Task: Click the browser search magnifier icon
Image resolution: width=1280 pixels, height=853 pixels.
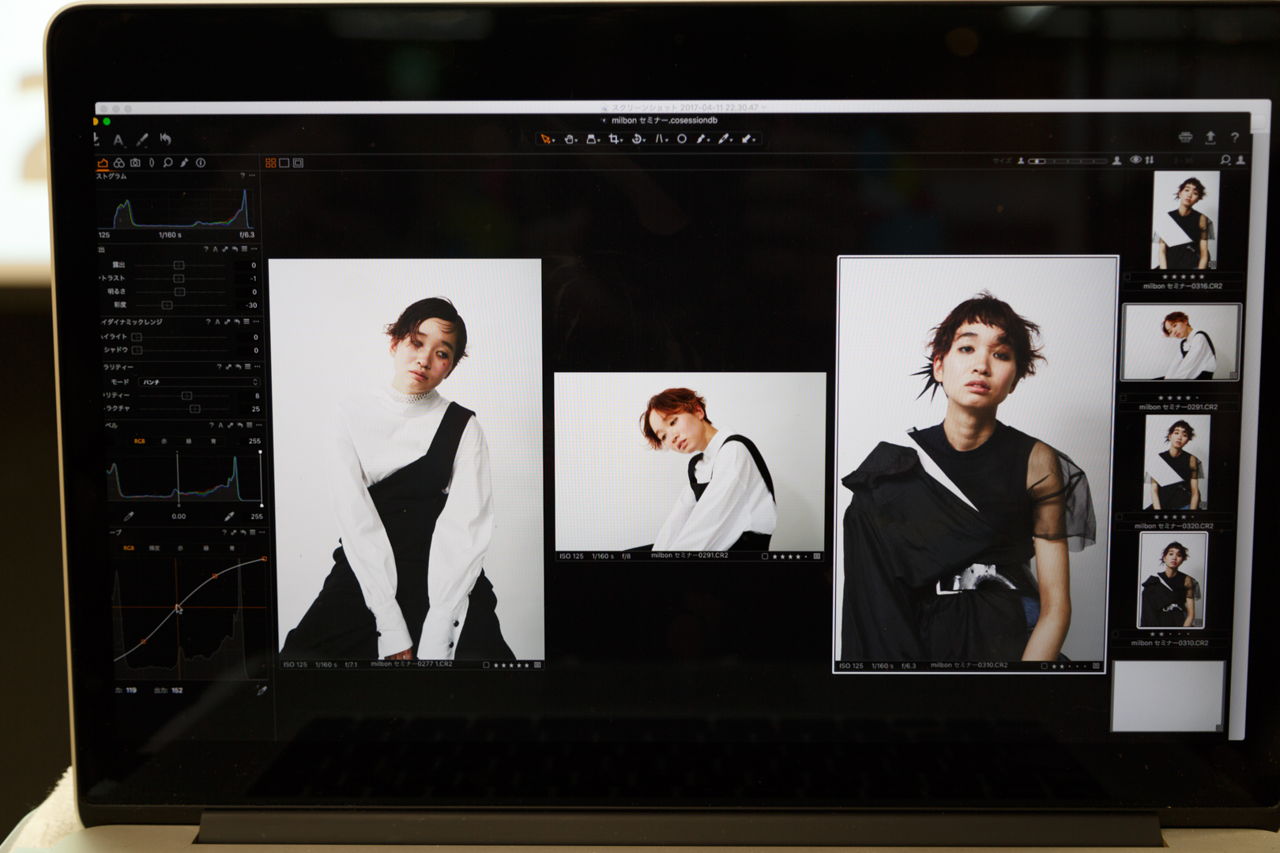Action: (1225, 160)
